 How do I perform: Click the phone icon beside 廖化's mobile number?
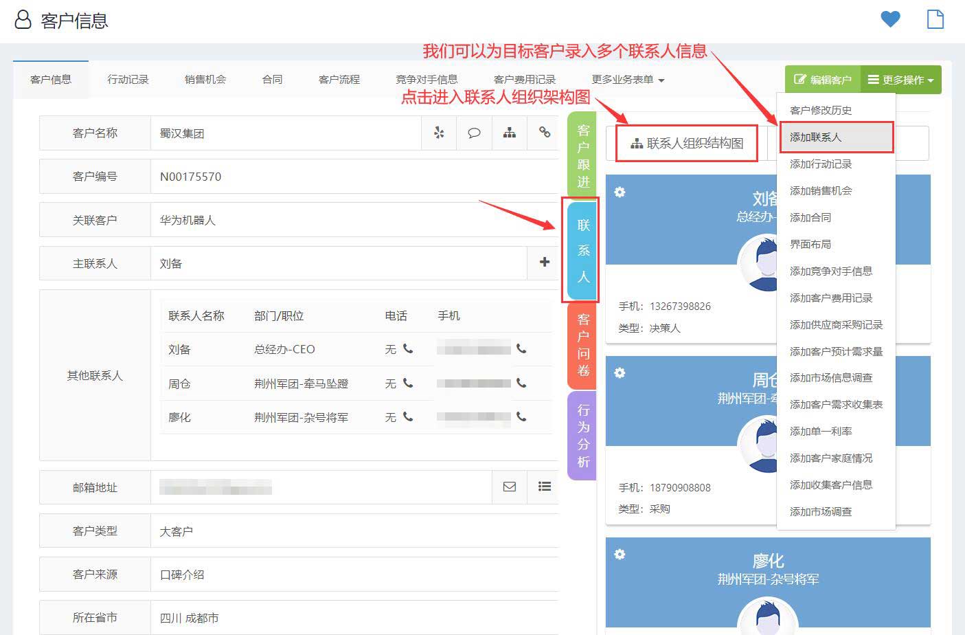(521, 416)
